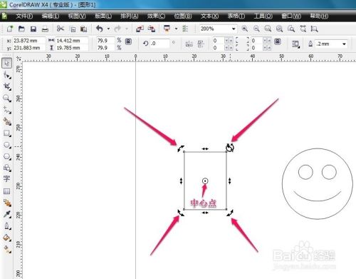
Task: Click the rectangle's center point marker
Action: tap(205, 181)
